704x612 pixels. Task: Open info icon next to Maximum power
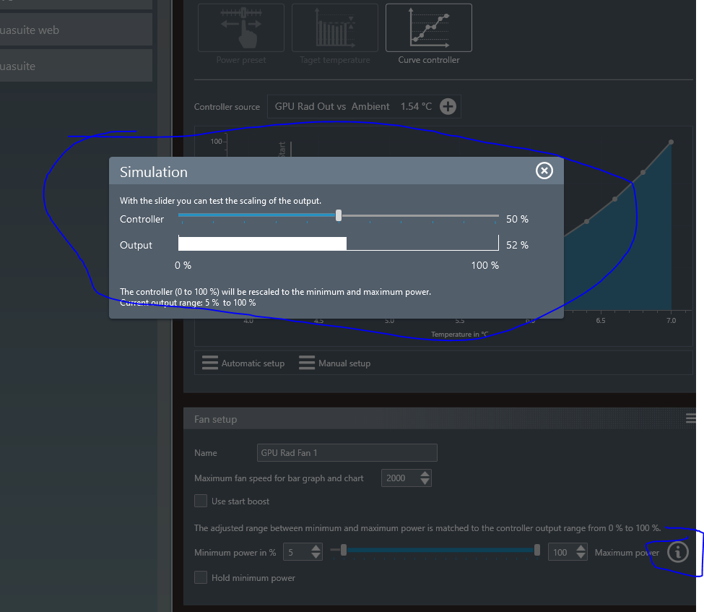[x=677, y=552]
